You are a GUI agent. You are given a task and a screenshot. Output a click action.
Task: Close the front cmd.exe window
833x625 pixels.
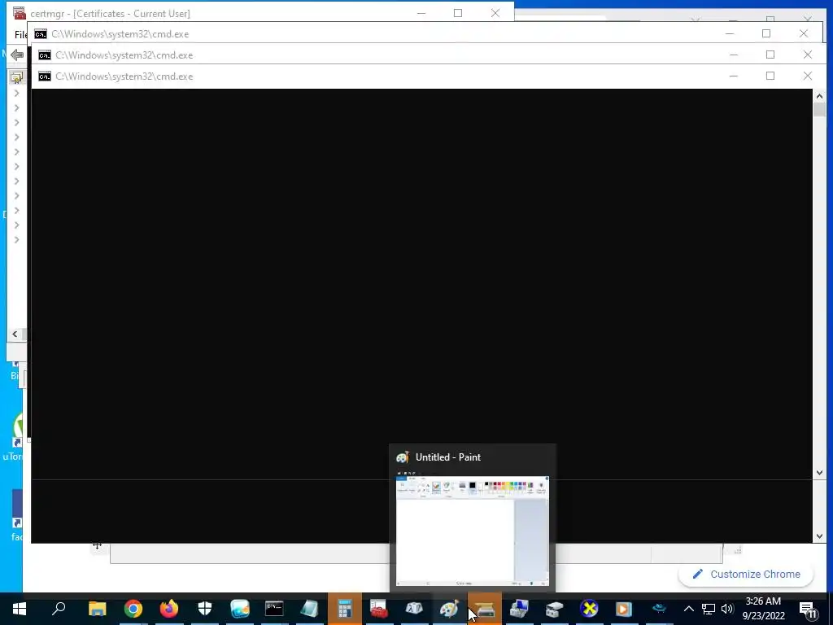coord(808,76)
